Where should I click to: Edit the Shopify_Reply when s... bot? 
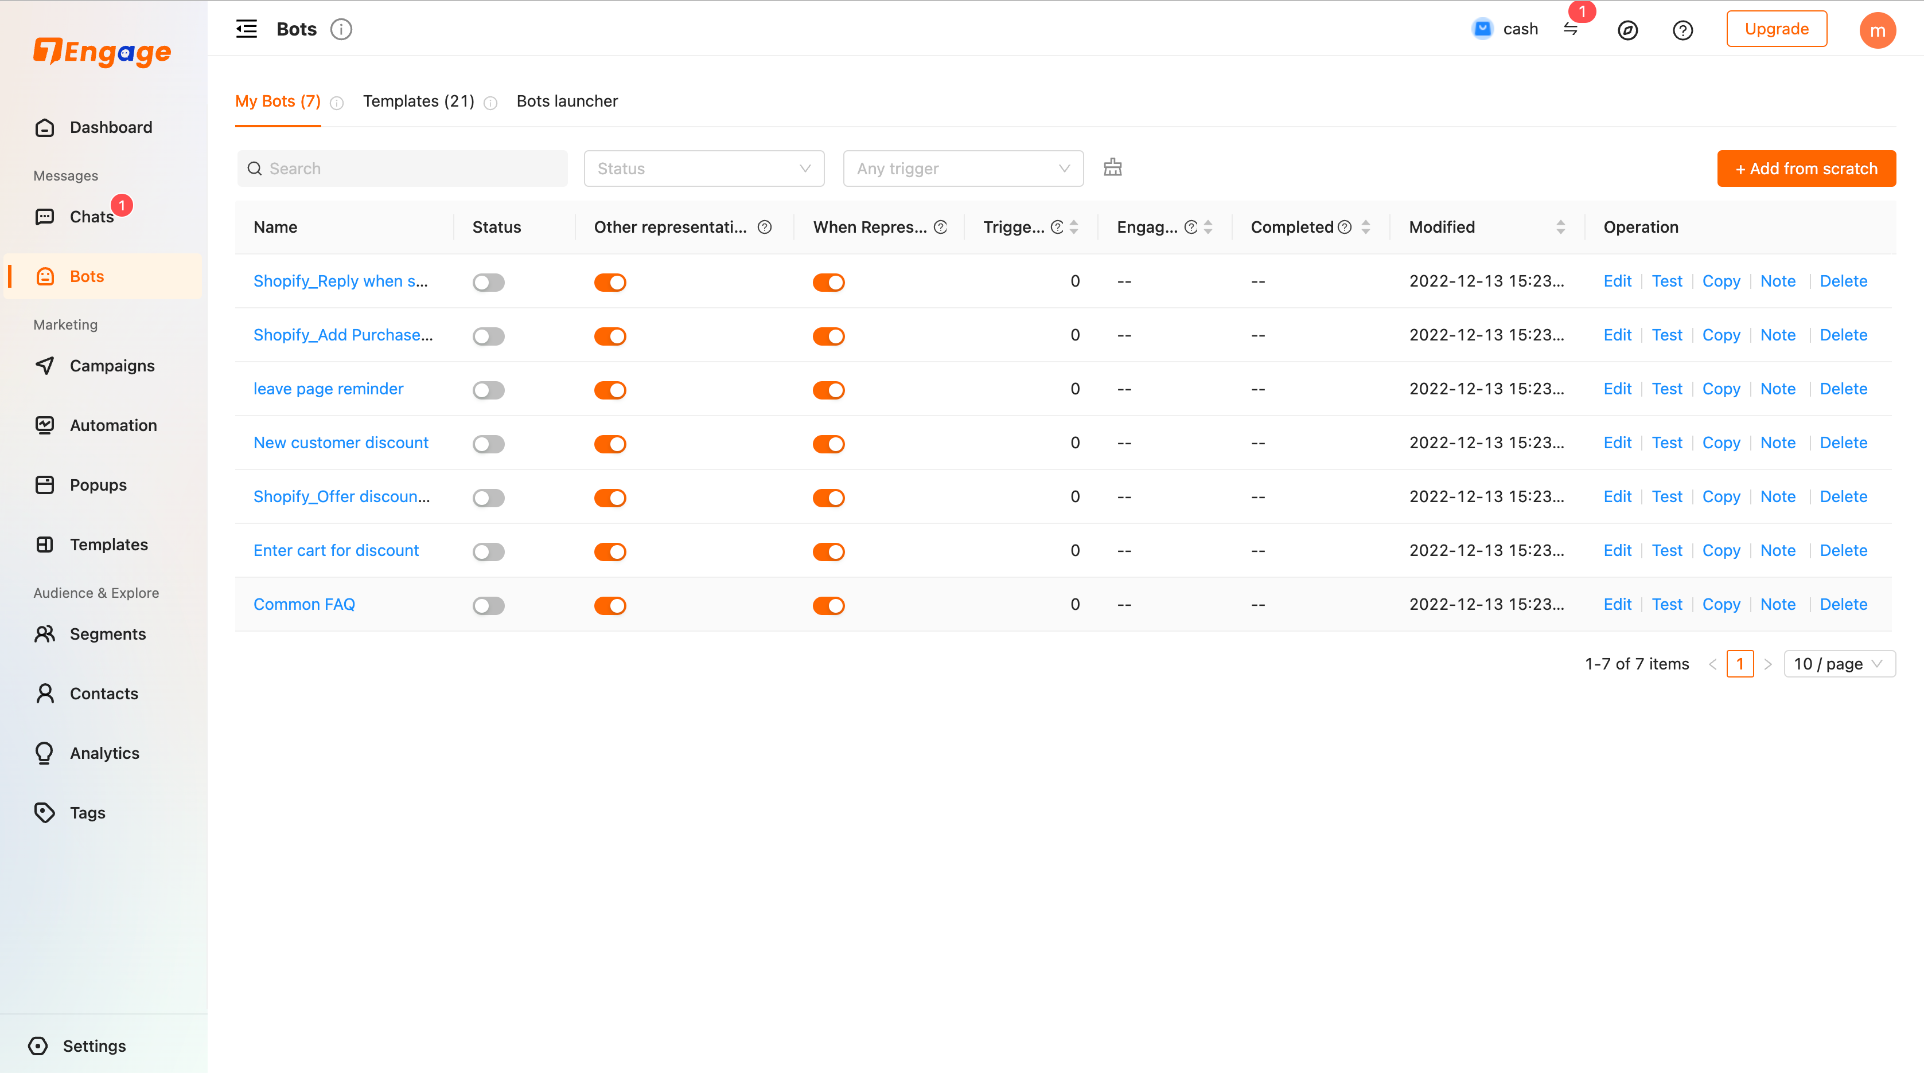pyautogui.click(x=1617, y=281)
